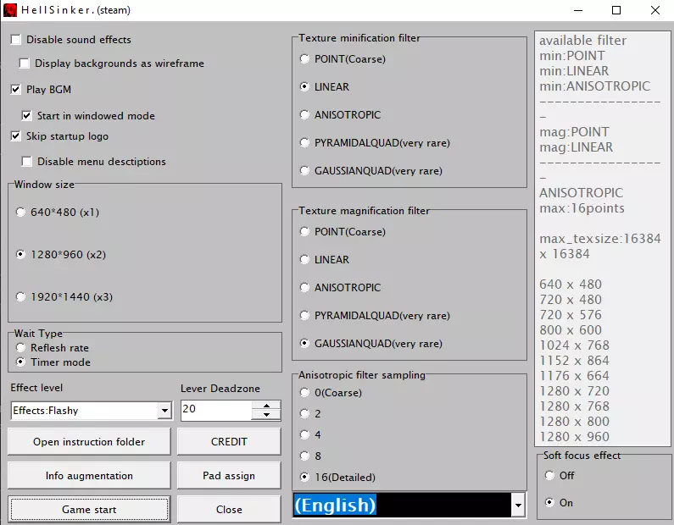674x525 pixels.
Task: Open Pad assign settings
Action: (229, 475)
